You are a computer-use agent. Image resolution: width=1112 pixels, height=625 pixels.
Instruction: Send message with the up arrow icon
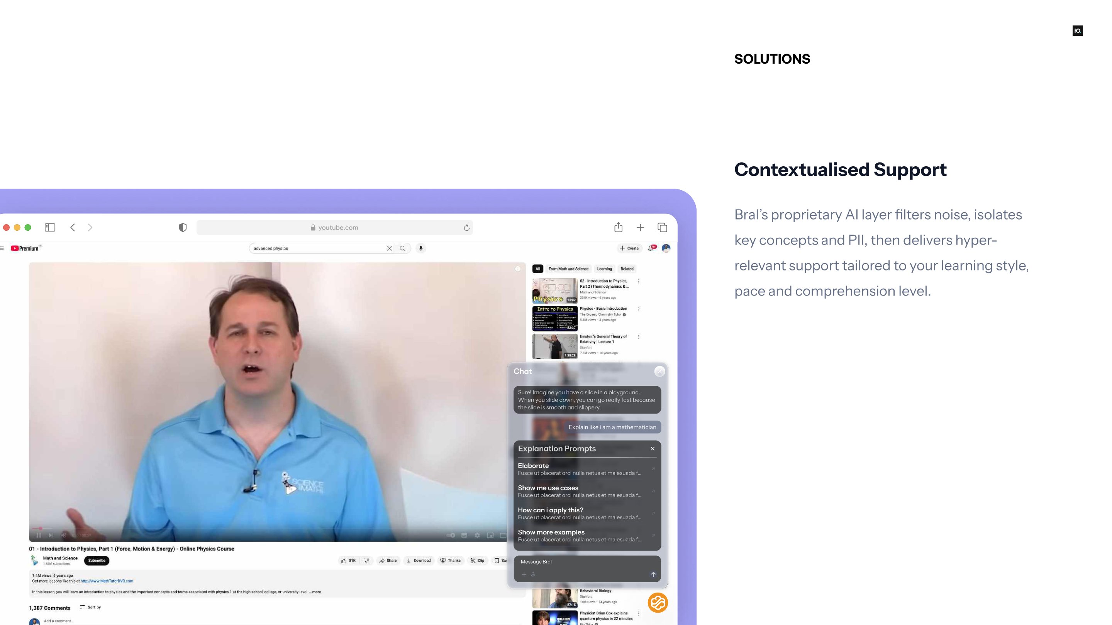653,574
